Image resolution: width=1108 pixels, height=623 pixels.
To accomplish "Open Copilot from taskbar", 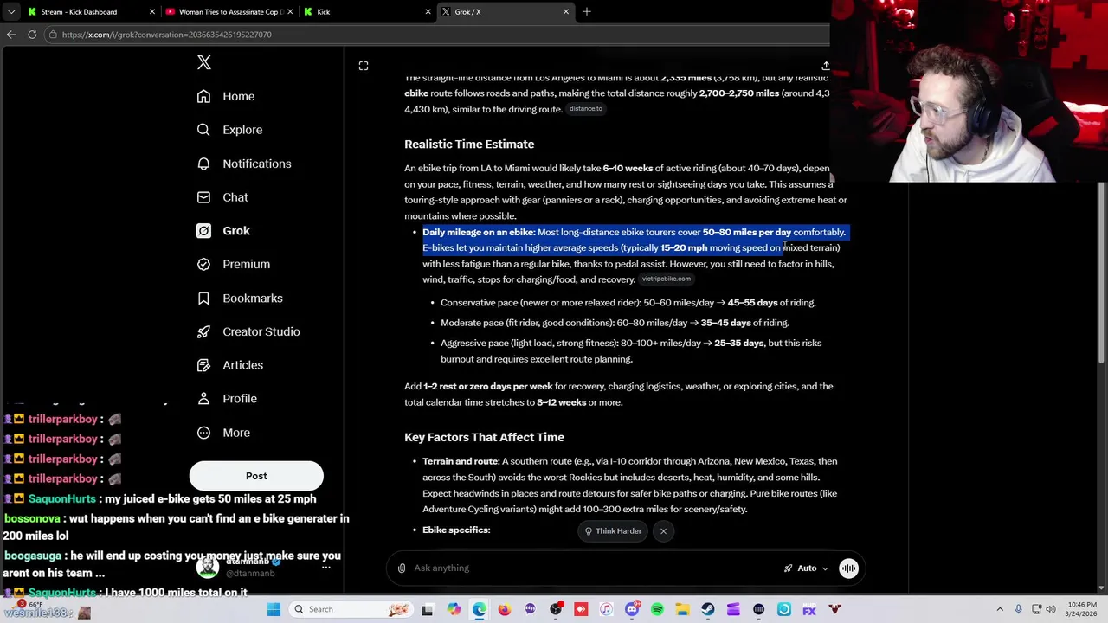I will 454,610.
